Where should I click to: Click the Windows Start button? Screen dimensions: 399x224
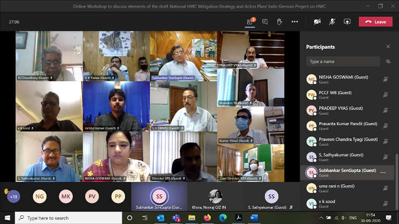7,218
